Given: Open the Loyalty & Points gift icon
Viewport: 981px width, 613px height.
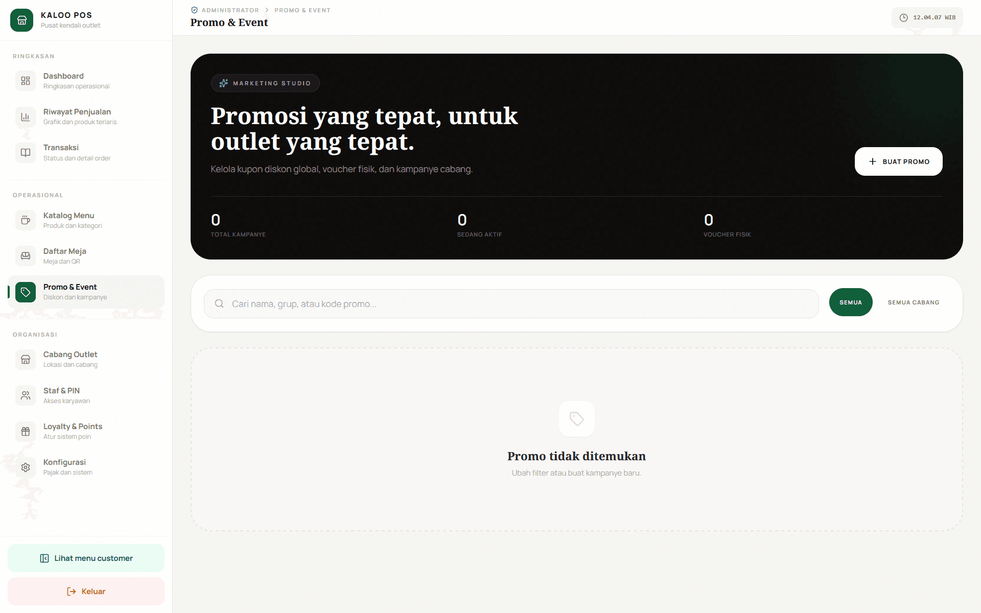Looking at the screenshot, I should coord(26,431).
